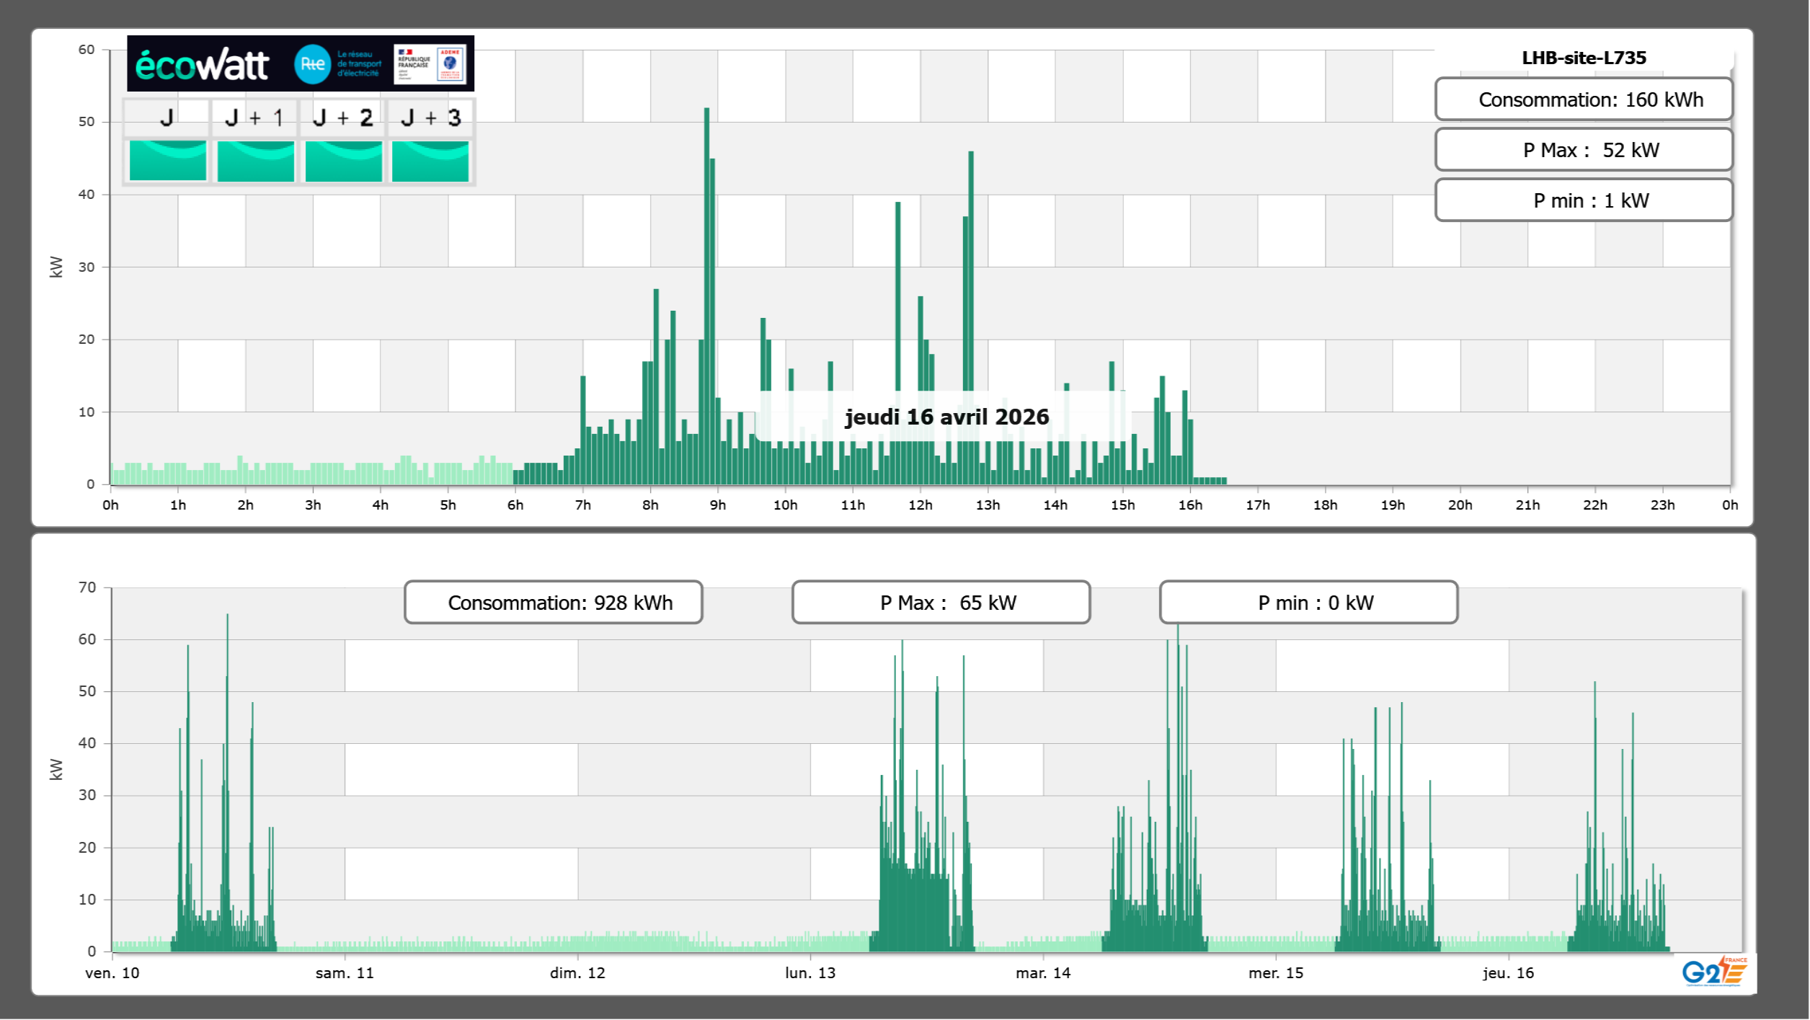This screenshot has height=1020, width=1810.
Task: Click the Rte round logo
Action: pos(312,64)
